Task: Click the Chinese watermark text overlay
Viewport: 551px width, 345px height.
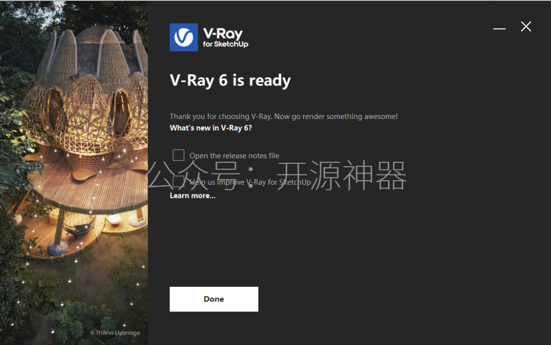Action: 278,175
